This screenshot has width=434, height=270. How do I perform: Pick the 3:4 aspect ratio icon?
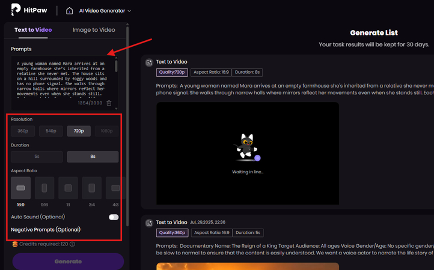(x=91, y=188)
